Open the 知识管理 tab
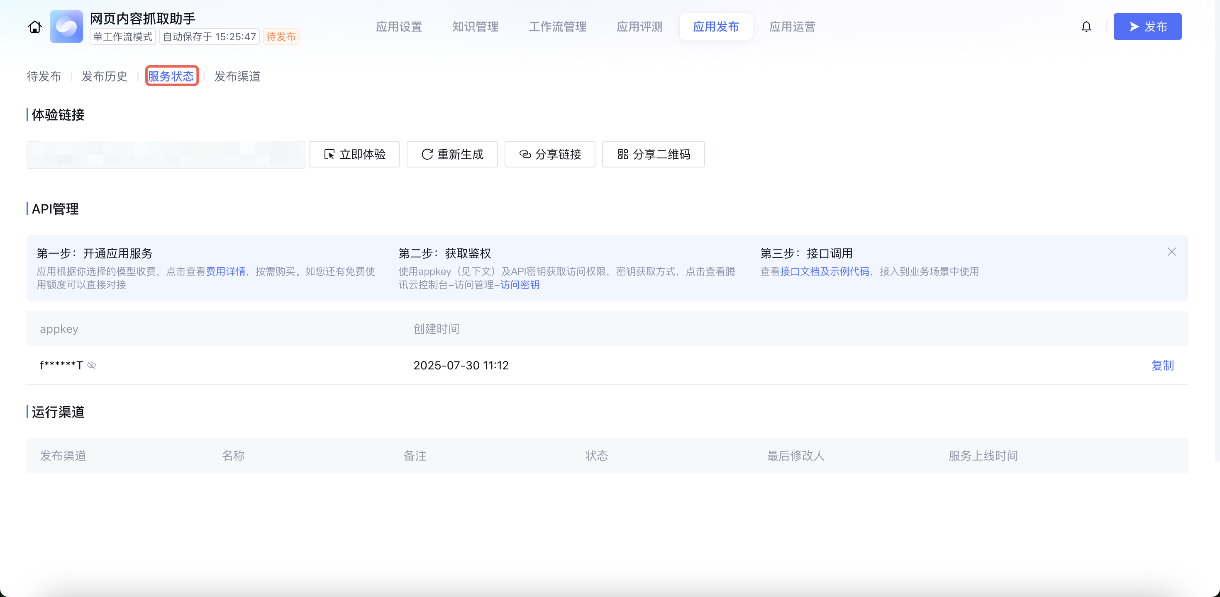This screenshot has width=1220, height=597. point(475,27)
